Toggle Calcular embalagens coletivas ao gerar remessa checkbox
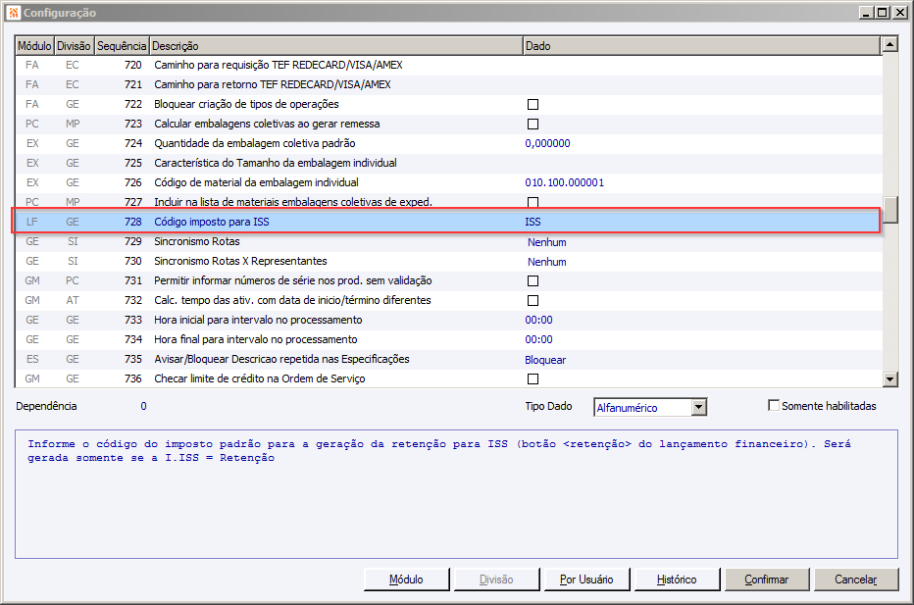 tap(533, 125)
